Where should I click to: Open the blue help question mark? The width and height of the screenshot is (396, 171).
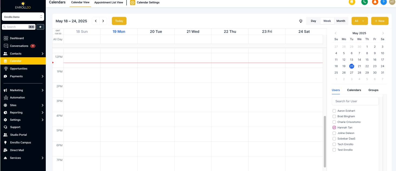[384, 2]
